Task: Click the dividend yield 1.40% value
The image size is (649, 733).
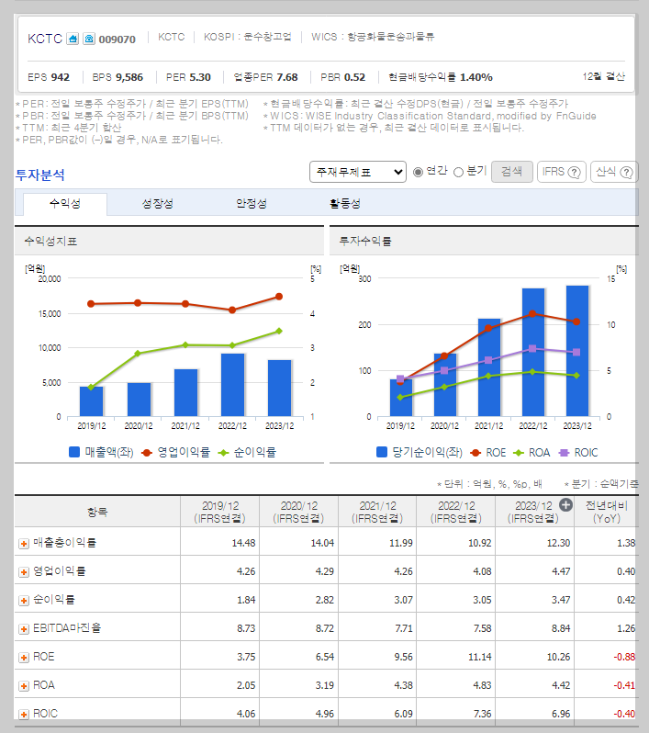Action: (x=476, y=77)
